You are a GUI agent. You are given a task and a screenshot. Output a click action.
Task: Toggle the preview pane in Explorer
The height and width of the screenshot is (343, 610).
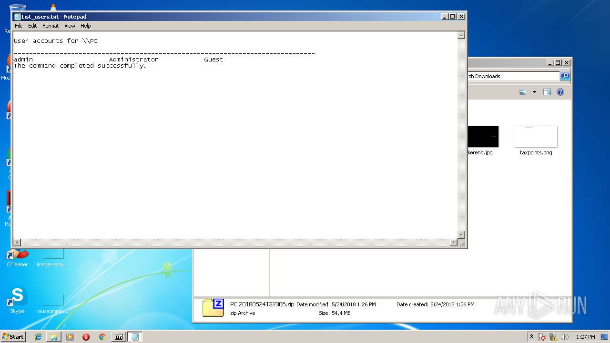click(547, 92)
